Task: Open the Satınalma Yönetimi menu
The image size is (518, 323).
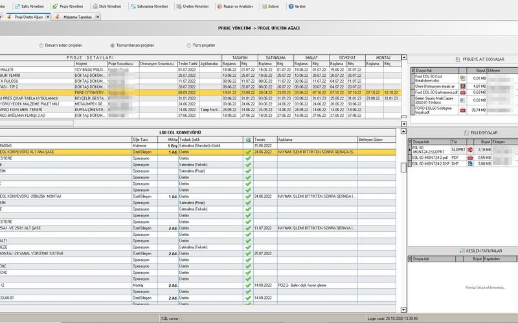Action: [x=150, y=6]
